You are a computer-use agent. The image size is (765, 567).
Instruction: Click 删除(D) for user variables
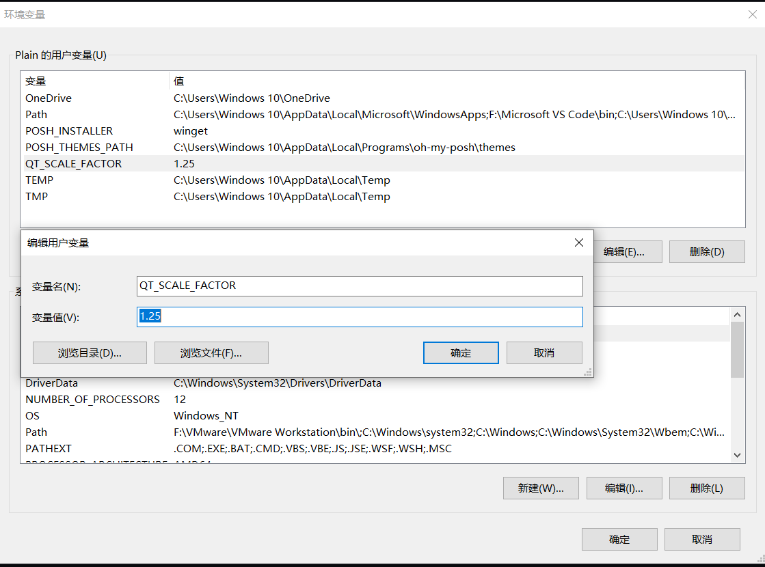pos(707,252)
